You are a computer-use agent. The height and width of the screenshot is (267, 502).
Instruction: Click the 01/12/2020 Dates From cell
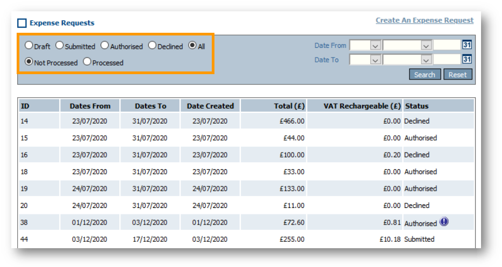click(x=90, y=222)
